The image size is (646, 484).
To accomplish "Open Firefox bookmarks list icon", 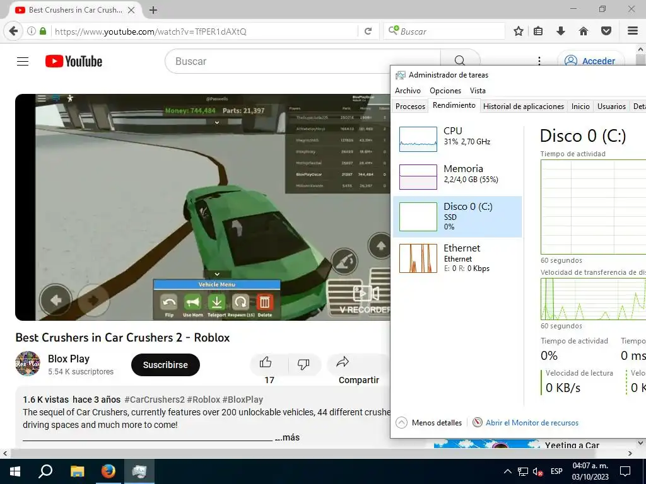I will tap(538, 32).
